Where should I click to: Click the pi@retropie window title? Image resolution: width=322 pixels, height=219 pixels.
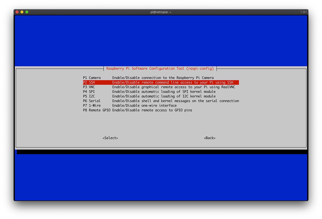click(161, 12)
